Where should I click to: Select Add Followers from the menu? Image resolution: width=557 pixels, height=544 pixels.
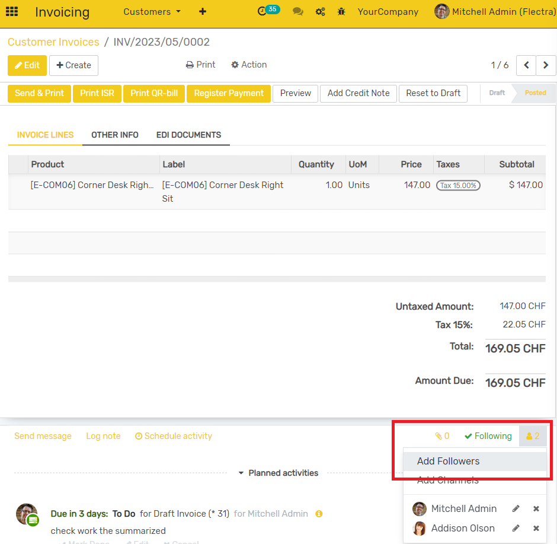pyautogui.click(x=449, y=461)
